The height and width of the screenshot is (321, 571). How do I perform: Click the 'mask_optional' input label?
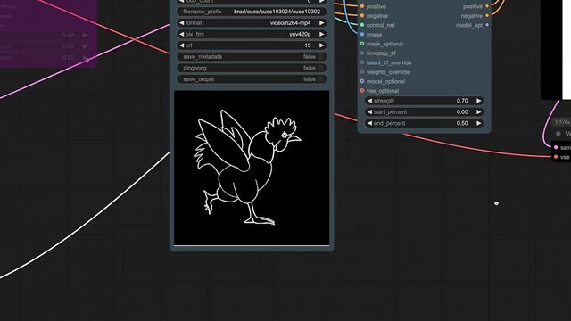385,44
